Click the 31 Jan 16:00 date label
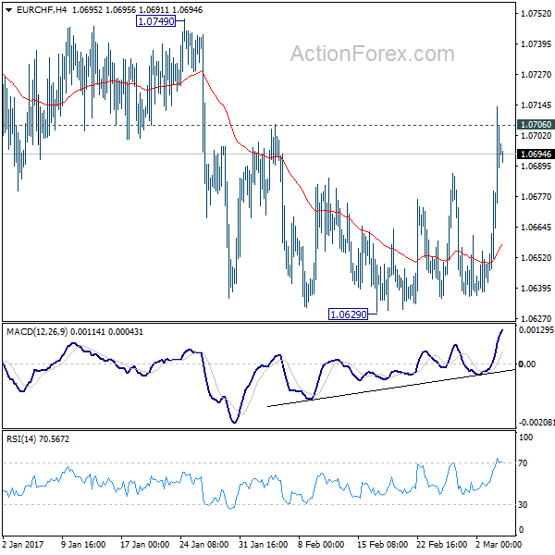Image resolution: width=555 pixels, height=555 pixels. click(x=263, y=545)
